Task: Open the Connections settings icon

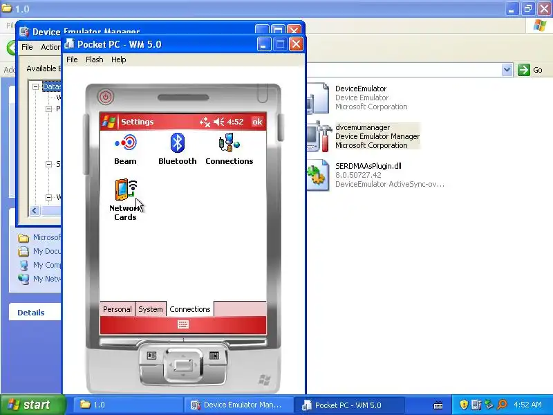Action: coord(229,149)
